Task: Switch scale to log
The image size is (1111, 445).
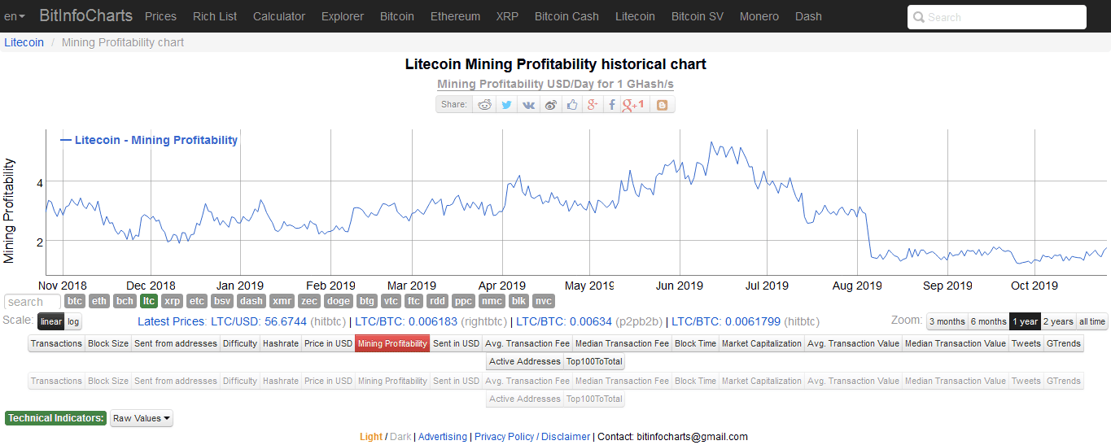Action: point(73,321)
